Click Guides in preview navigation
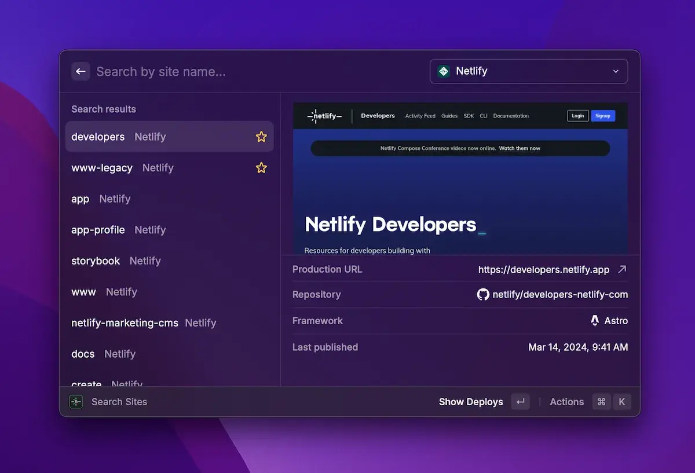Screen dimensions: 695x473 tap(449, 116)
